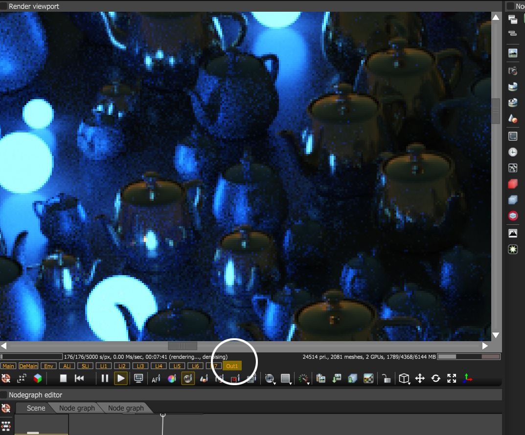The height and width of the screenshot is (435, 525).
Task: Select the AF auto focus picker
Action: (156, 379)
